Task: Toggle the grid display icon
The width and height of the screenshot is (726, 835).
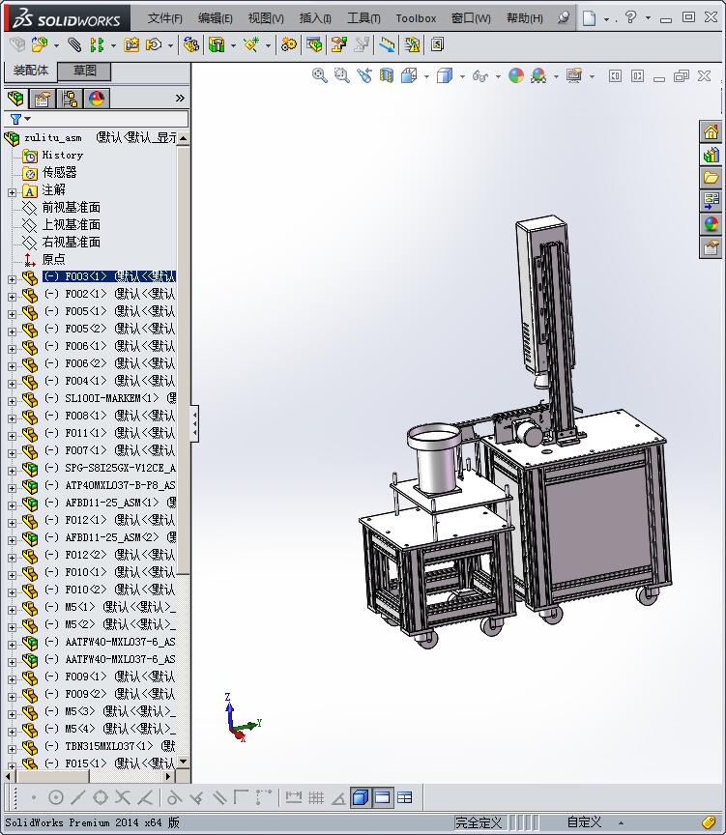Action: point(316,797)
